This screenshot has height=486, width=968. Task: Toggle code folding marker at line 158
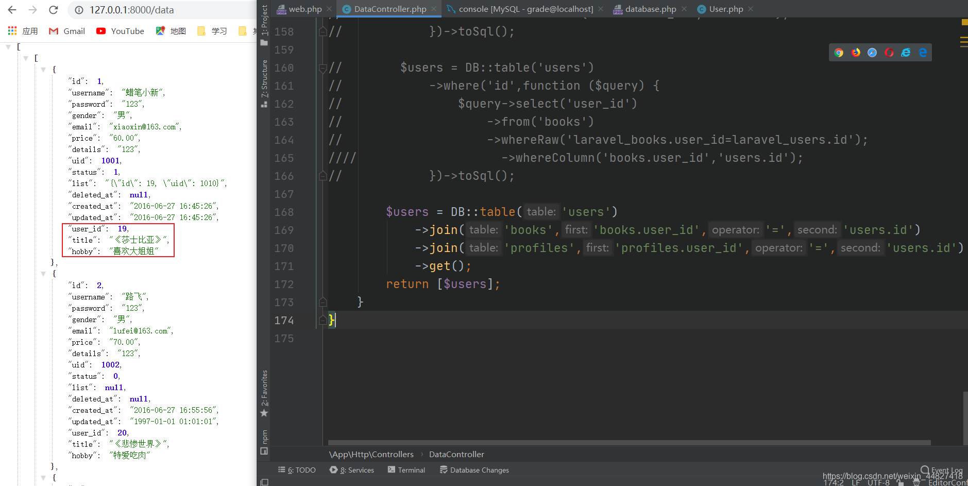click(323, 31)
